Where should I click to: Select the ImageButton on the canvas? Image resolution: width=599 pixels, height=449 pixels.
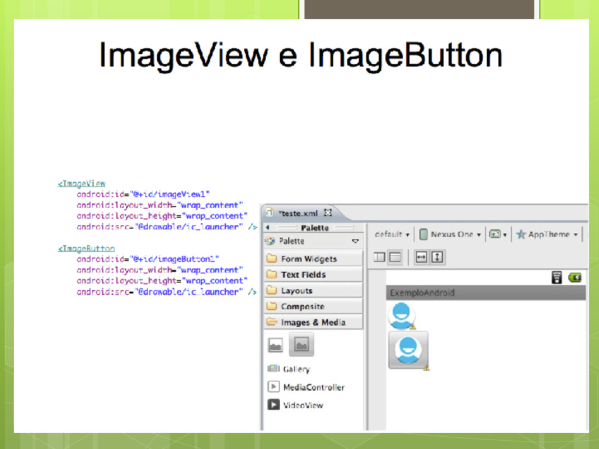pyautogui.click(x=408, y=350)
